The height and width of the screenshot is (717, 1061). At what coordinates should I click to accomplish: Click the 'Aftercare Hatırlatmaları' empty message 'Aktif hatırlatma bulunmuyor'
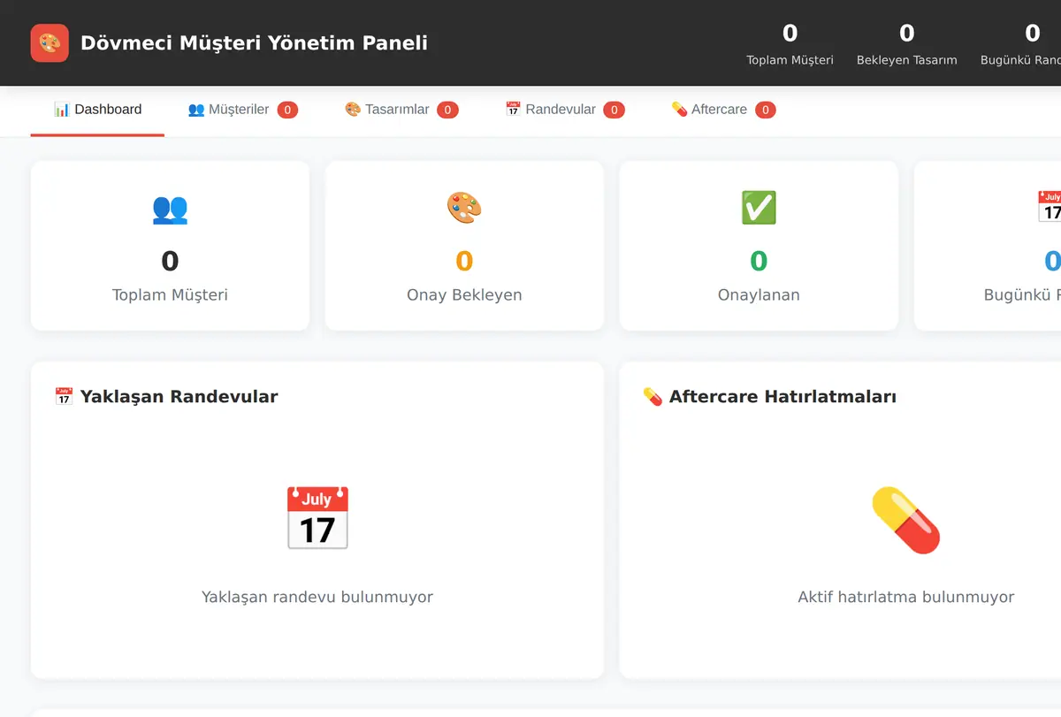(906, 597)
